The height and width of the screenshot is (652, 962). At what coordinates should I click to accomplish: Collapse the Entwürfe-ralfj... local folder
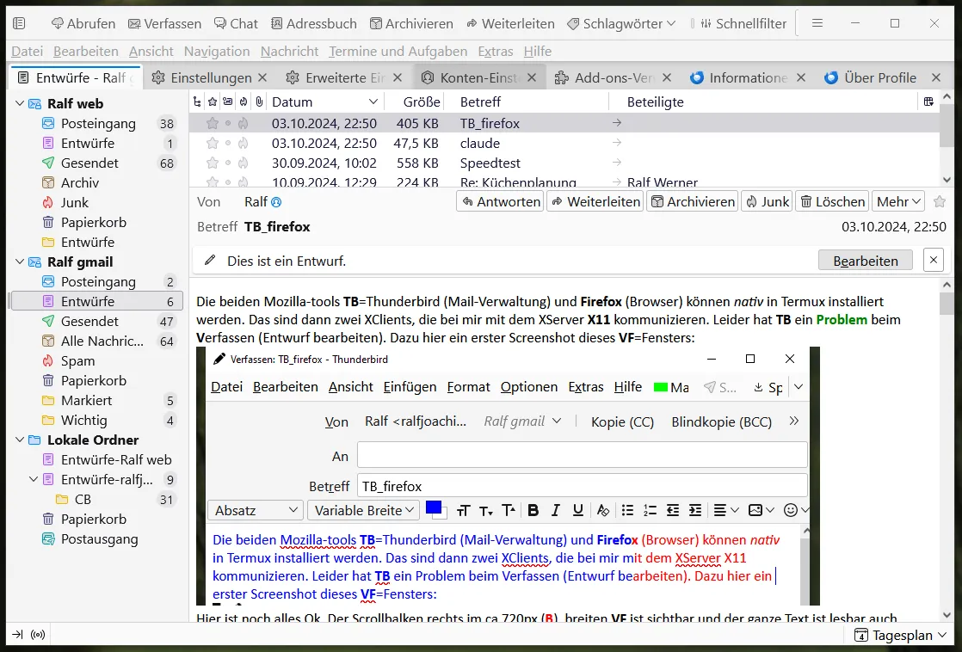[x=34, y=480]
